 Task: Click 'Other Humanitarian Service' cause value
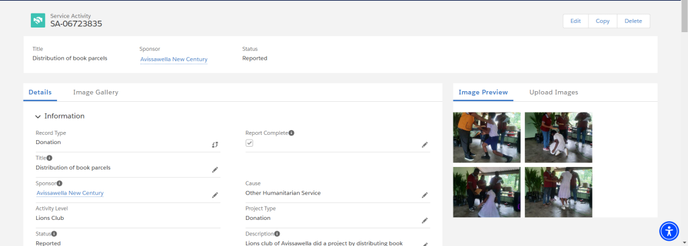[283, 193]
